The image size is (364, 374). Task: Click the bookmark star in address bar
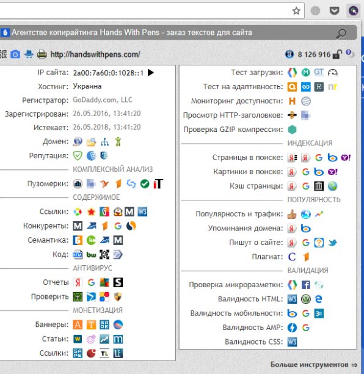[x=296, y=11]
